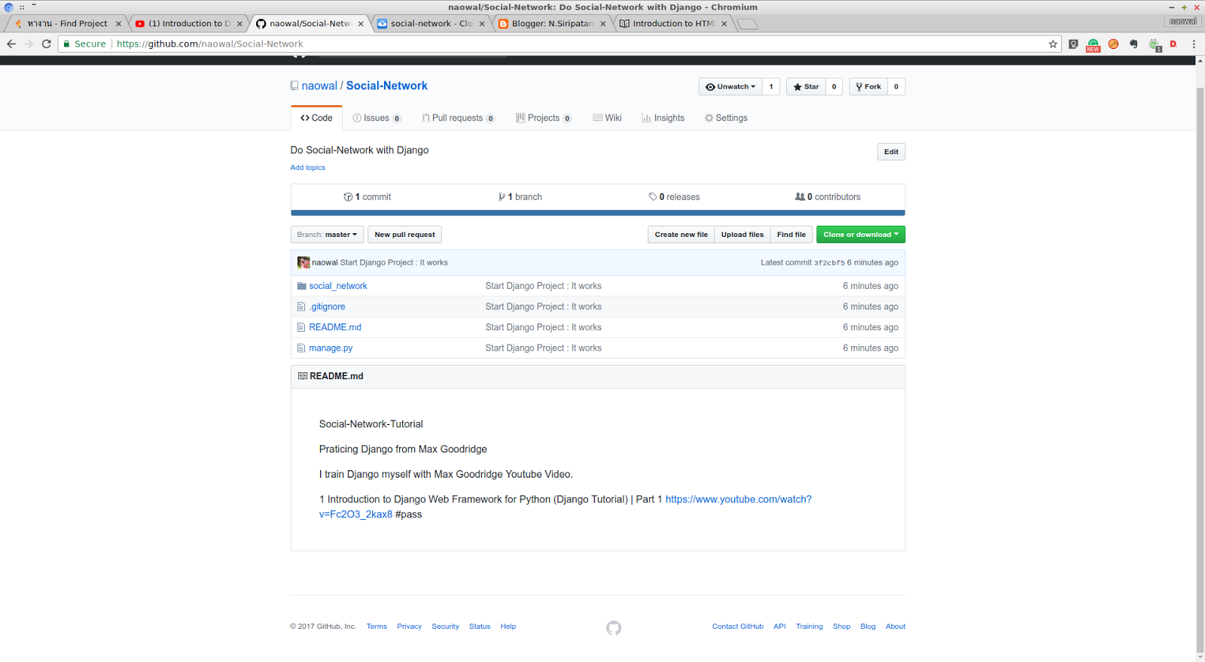Click the Social-Network repo title link
The width and height of the screenshot is (1205, 662).
click(386, 86)
